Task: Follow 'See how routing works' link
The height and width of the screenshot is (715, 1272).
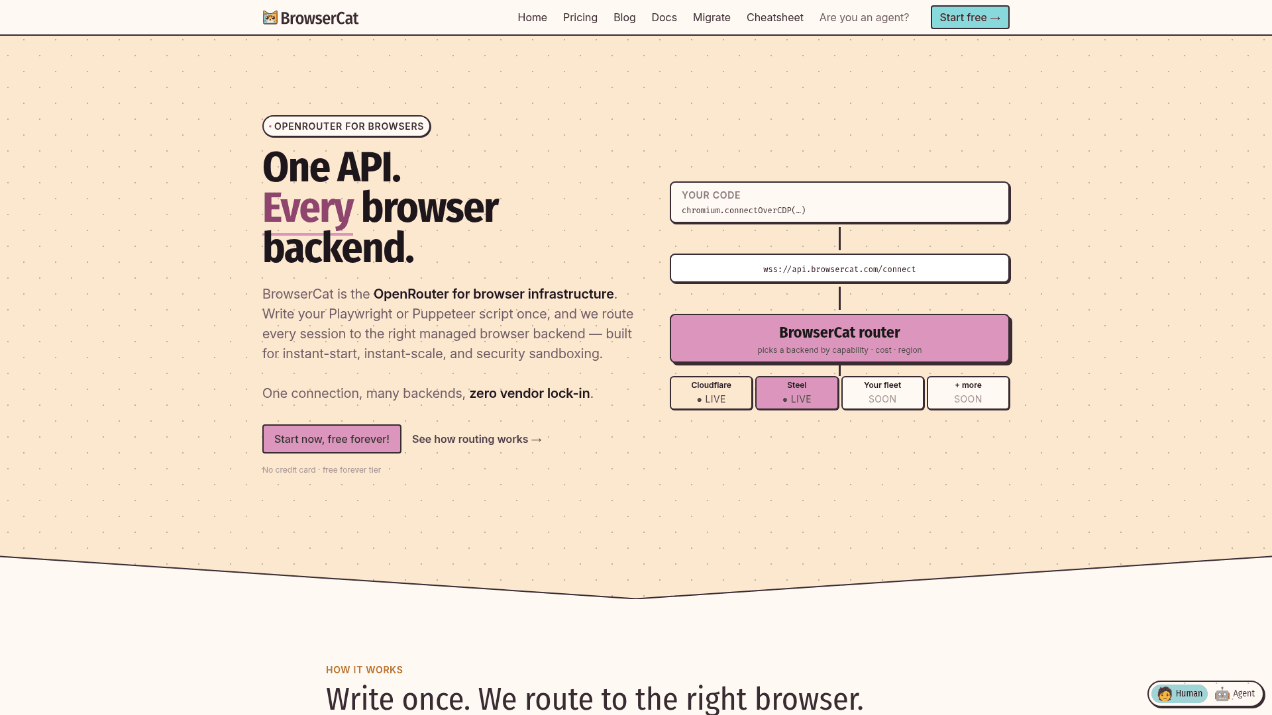Action: pyautogui.click(x=477, y=439)
